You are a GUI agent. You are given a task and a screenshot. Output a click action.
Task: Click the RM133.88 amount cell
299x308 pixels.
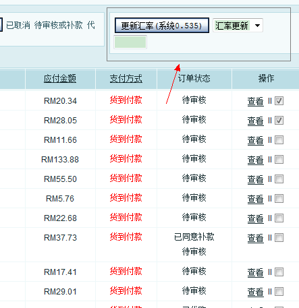pos(60,160)
